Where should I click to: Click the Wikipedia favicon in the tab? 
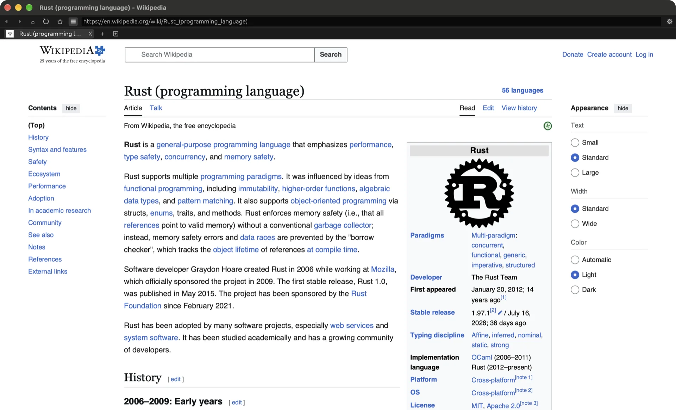(10, 34)
